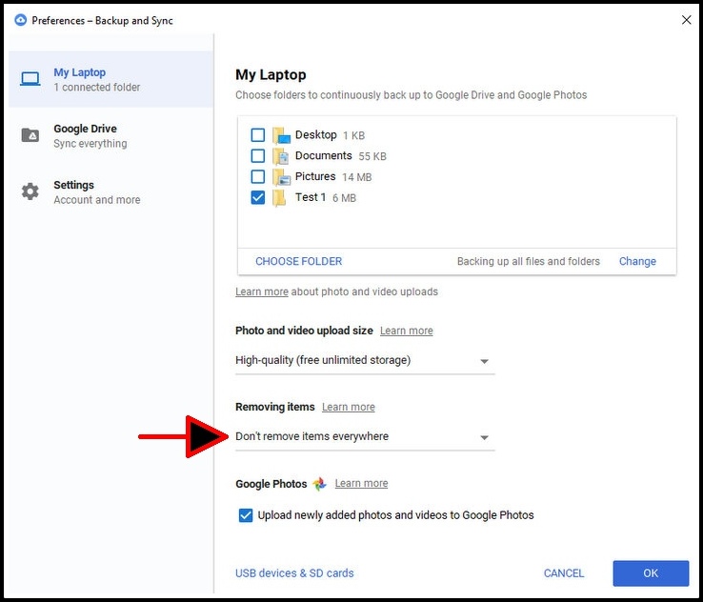Open the Removing items dropdown
703x602 pixels.
coord(365,437)
